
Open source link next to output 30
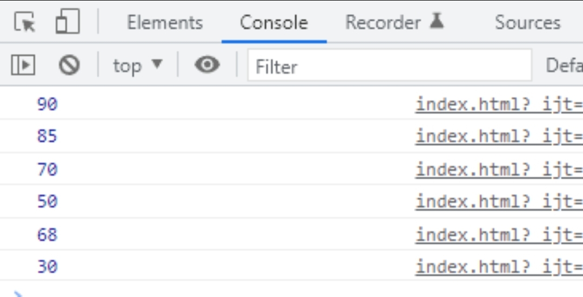point(499,267)
